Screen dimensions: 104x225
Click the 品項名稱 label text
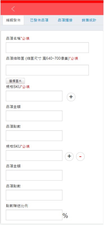click(13, 39)
